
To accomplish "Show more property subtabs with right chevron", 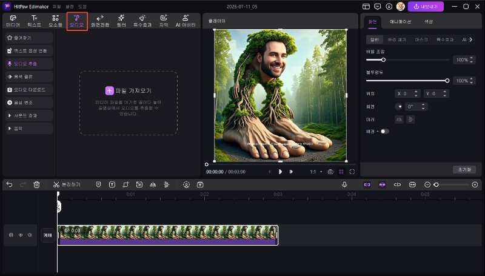I will [471, 39].
